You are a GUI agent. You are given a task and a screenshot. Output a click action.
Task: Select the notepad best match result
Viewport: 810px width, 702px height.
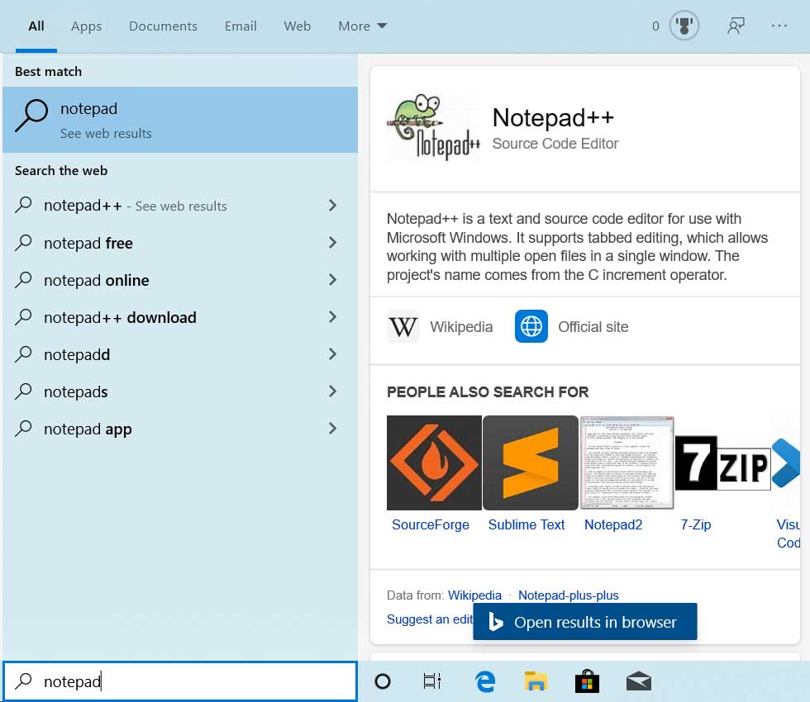click(x=180, y=120)
